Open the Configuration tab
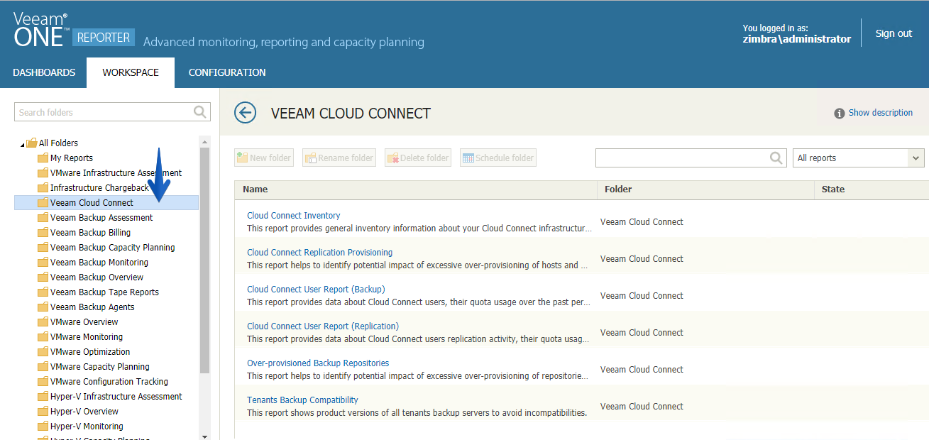This screenshot has width=929, height=440. [227, 72]
